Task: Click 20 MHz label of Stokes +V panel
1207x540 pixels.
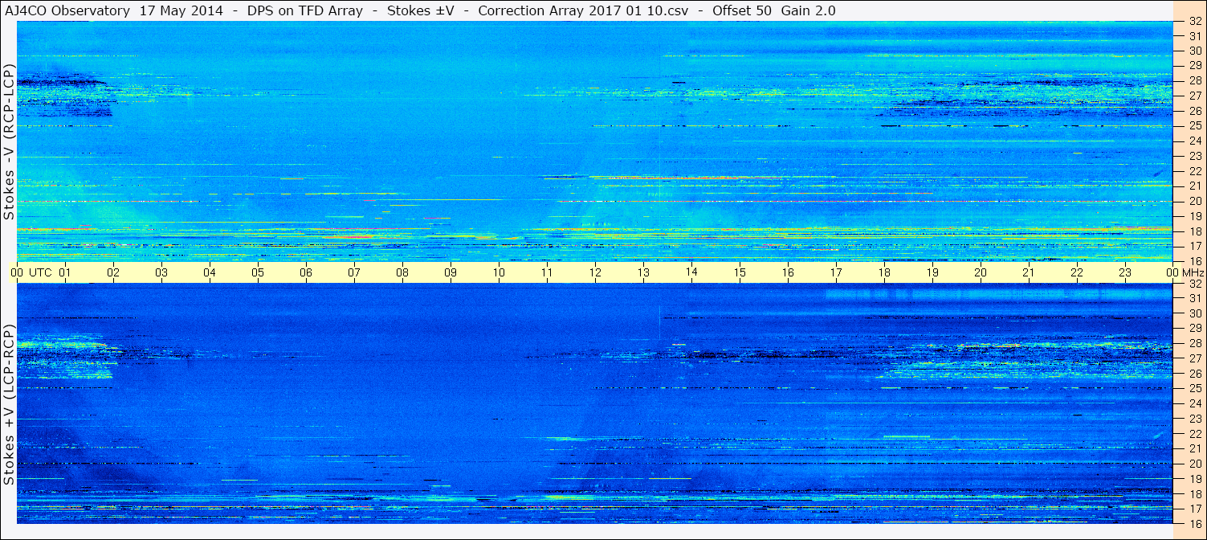Action: [x=1194, y=464]
